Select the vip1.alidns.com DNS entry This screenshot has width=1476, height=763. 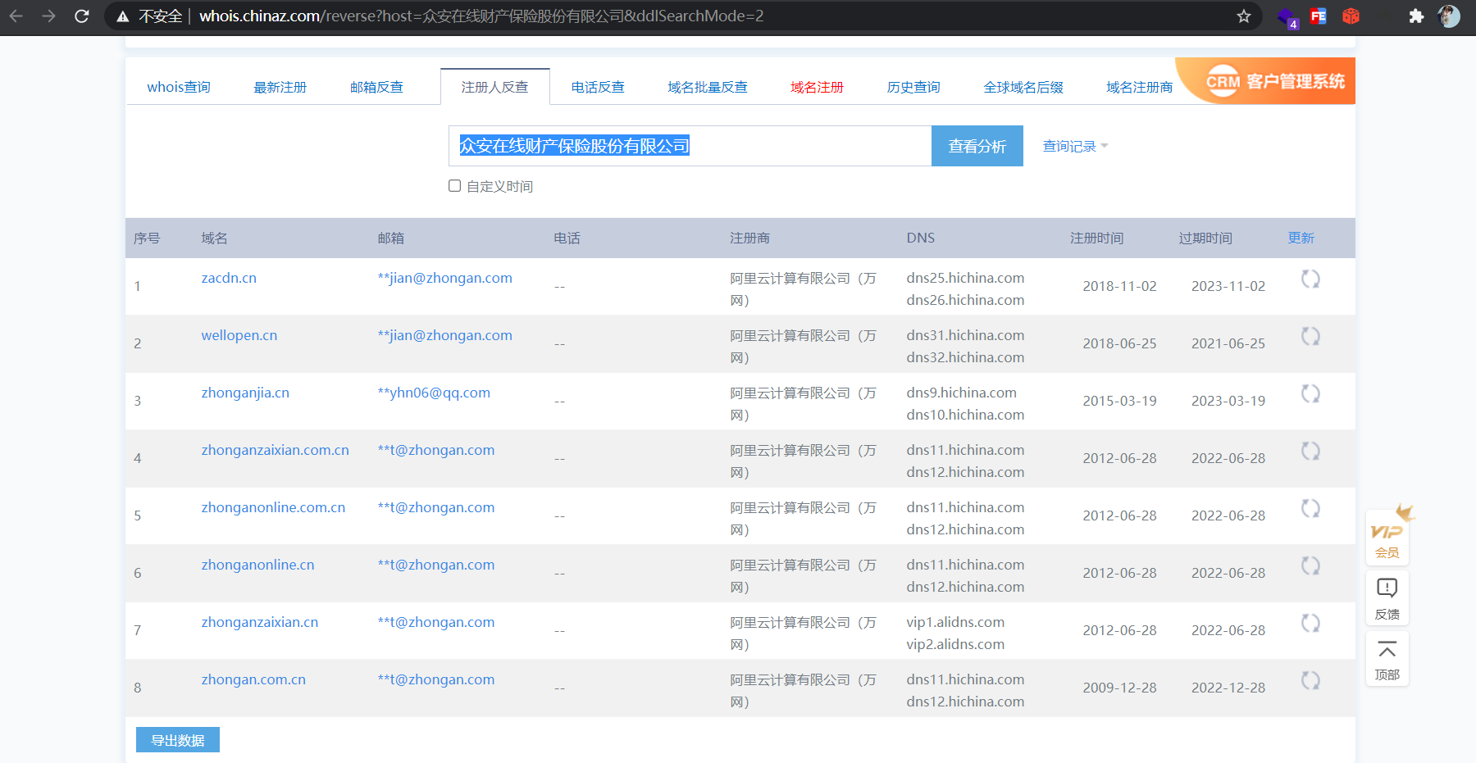coord(955,623)
